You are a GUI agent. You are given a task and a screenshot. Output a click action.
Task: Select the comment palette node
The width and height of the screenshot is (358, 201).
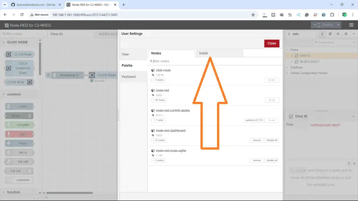pos(19,180)
